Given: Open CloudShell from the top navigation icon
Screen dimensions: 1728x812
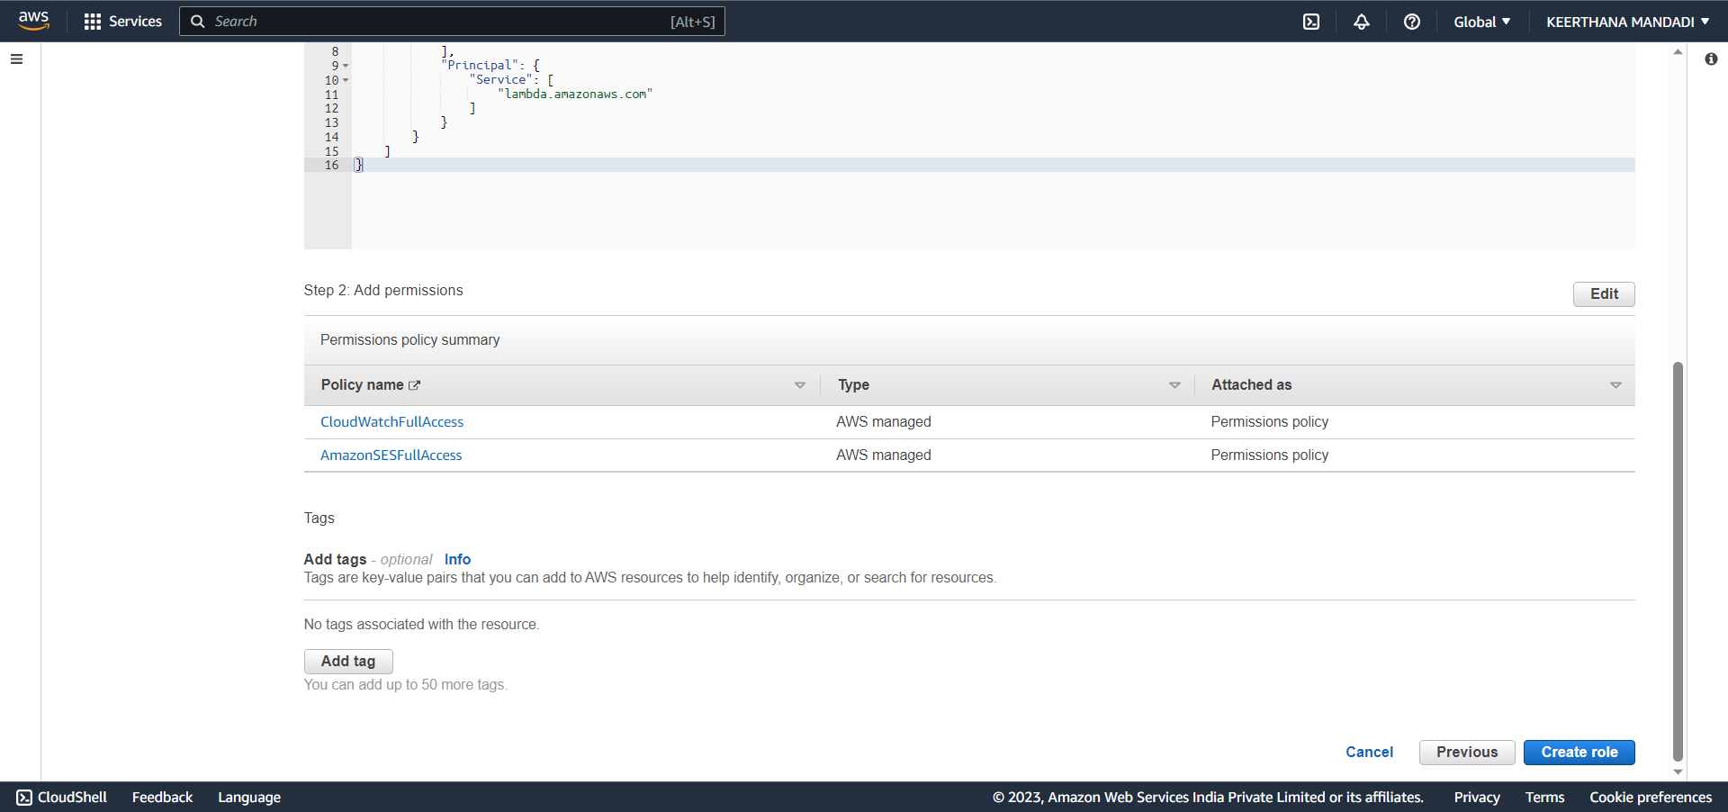Looking at the screenshot, I should 1311,22.
